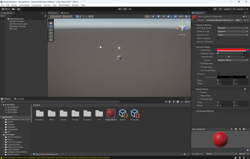Open the Render Face dropdown
The width and height of the screenshot is (250, 159).
coord(233,35)
